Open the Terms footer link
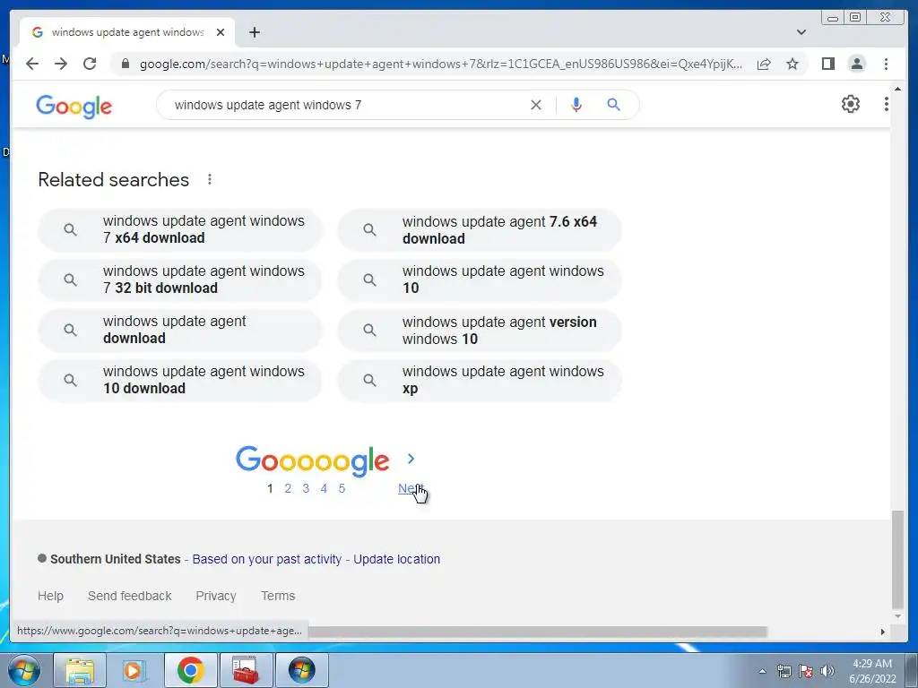 tap(278, 596)
